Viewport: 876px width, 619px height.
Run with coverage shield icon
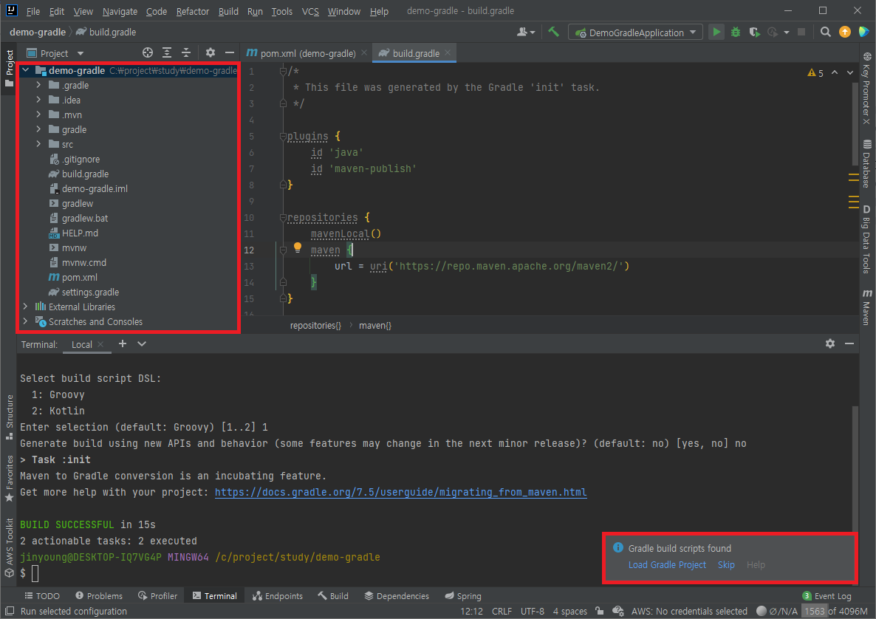point(754,32)
